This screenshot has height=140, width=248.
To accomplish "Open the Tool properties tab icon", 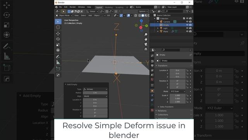I will [x=152, y=56].
